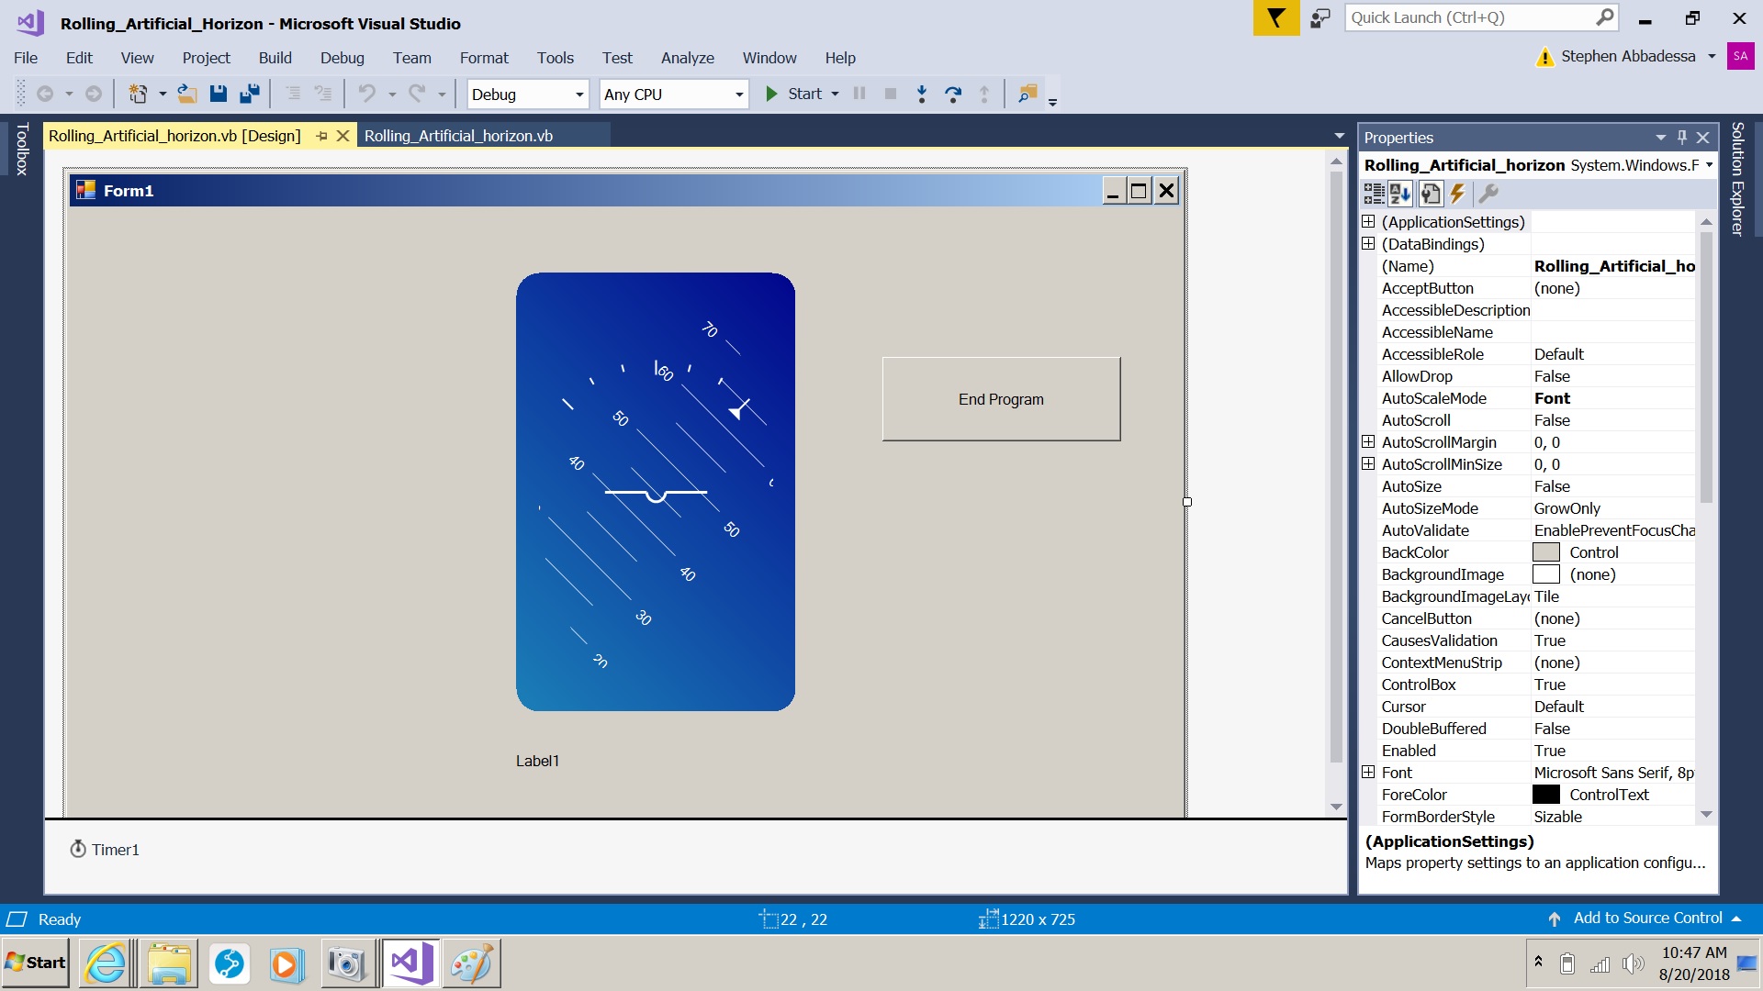Click the Save All icon
Image resolution: width=1763 pixels, height=991 pixels.
[x=250, y=94]
